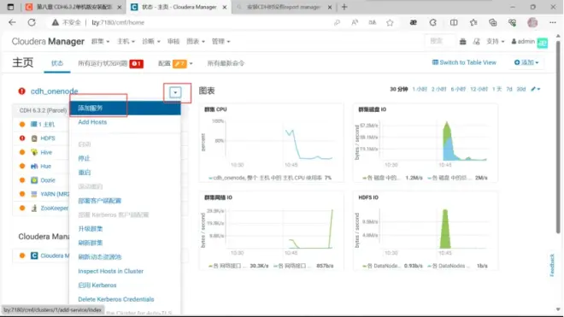Switch to the Cloudera Manager browser tab

tap(179, 7)
